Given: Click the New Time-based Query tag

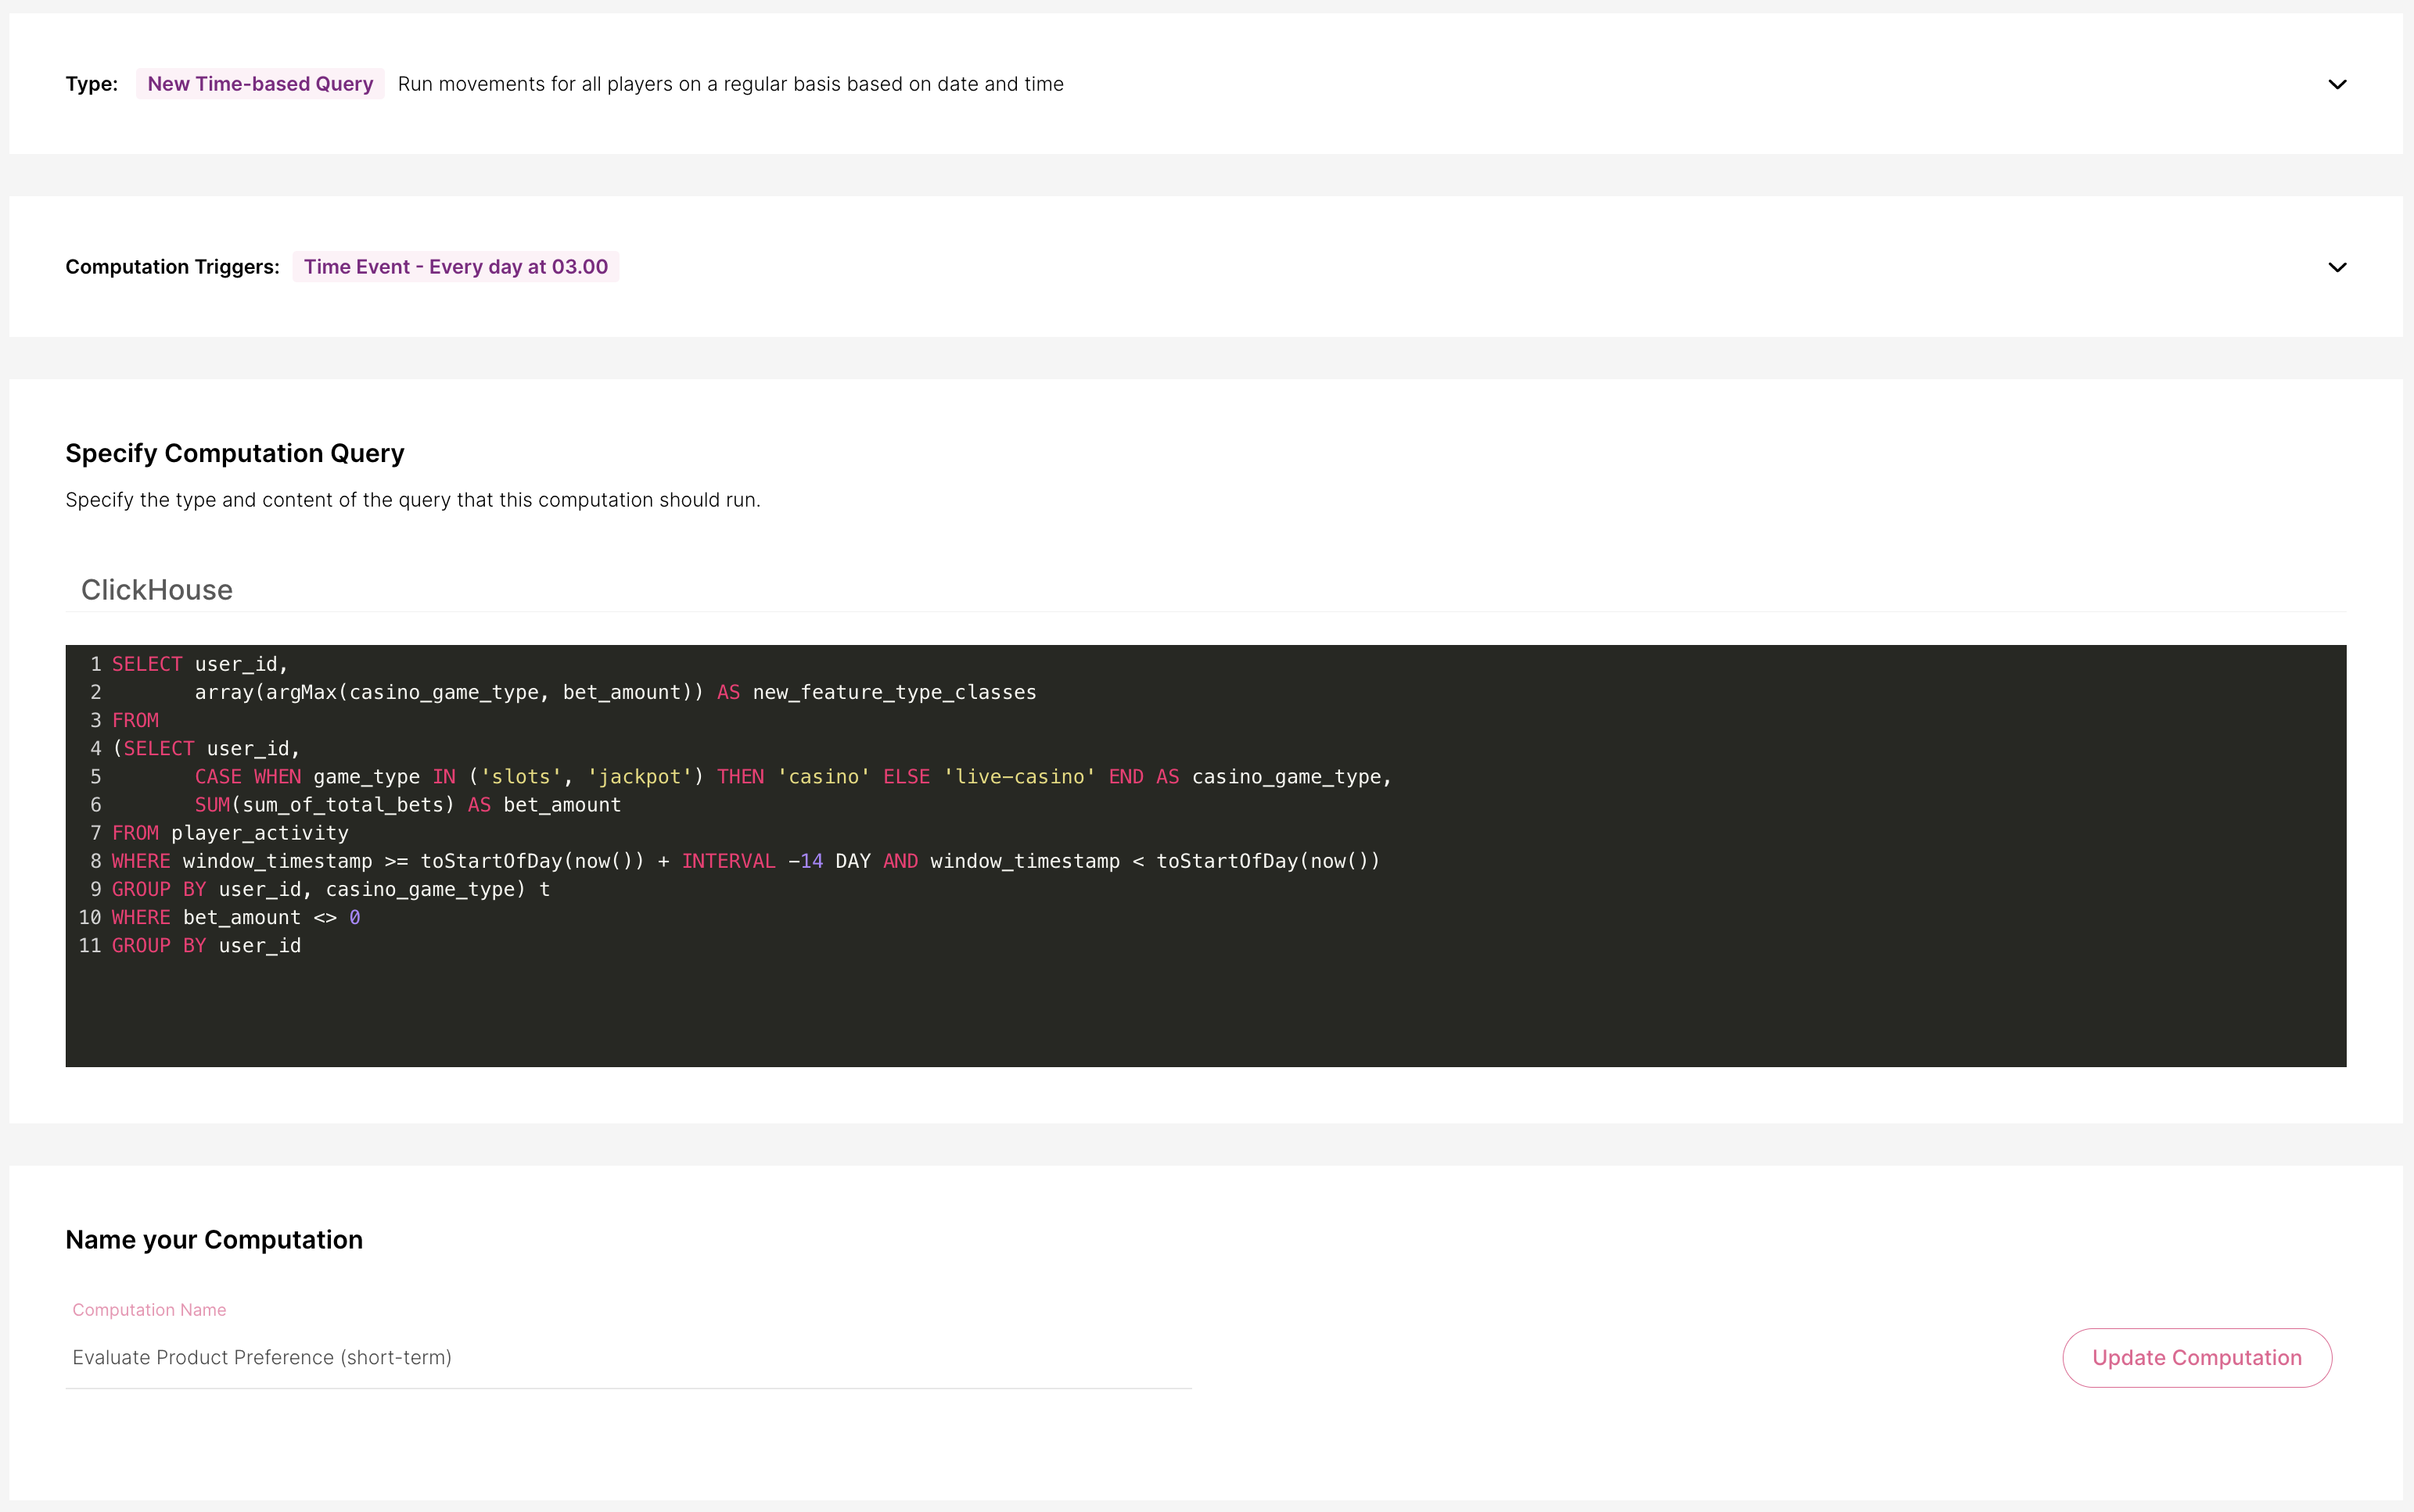Looking at the screenshot, I should [260, 84].
